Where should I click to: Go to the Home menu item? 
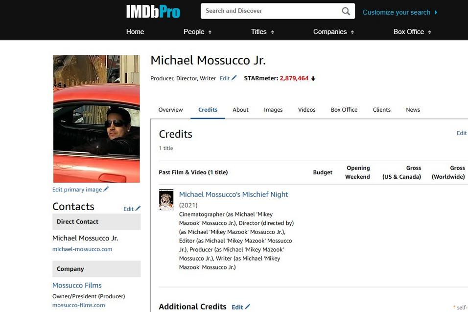point(135,32)
